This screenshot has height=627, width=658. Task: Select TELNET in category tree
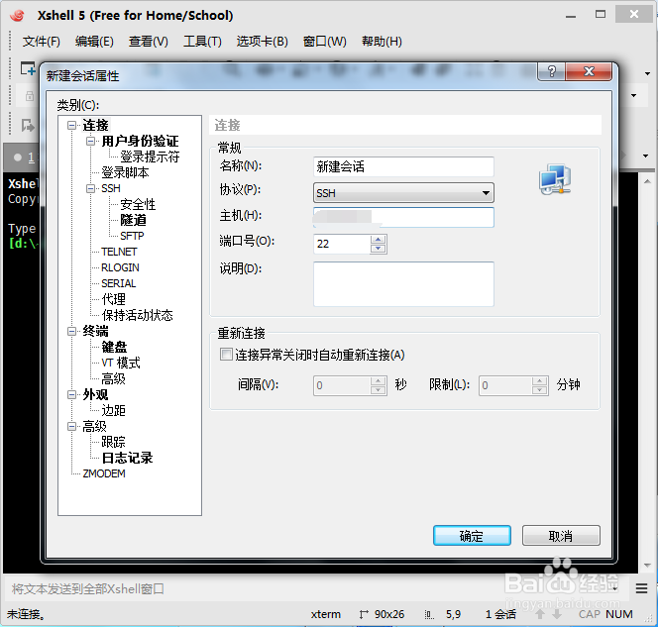point(119,252)
